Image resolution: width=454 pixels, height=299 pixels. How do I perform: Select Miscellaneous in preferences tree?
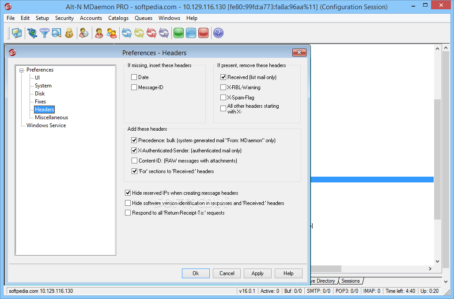click(x=51, y=117)
